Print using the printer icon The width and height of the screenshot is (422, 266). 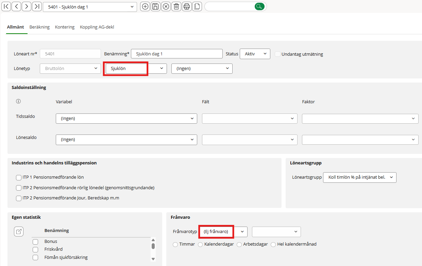[186, 6]
